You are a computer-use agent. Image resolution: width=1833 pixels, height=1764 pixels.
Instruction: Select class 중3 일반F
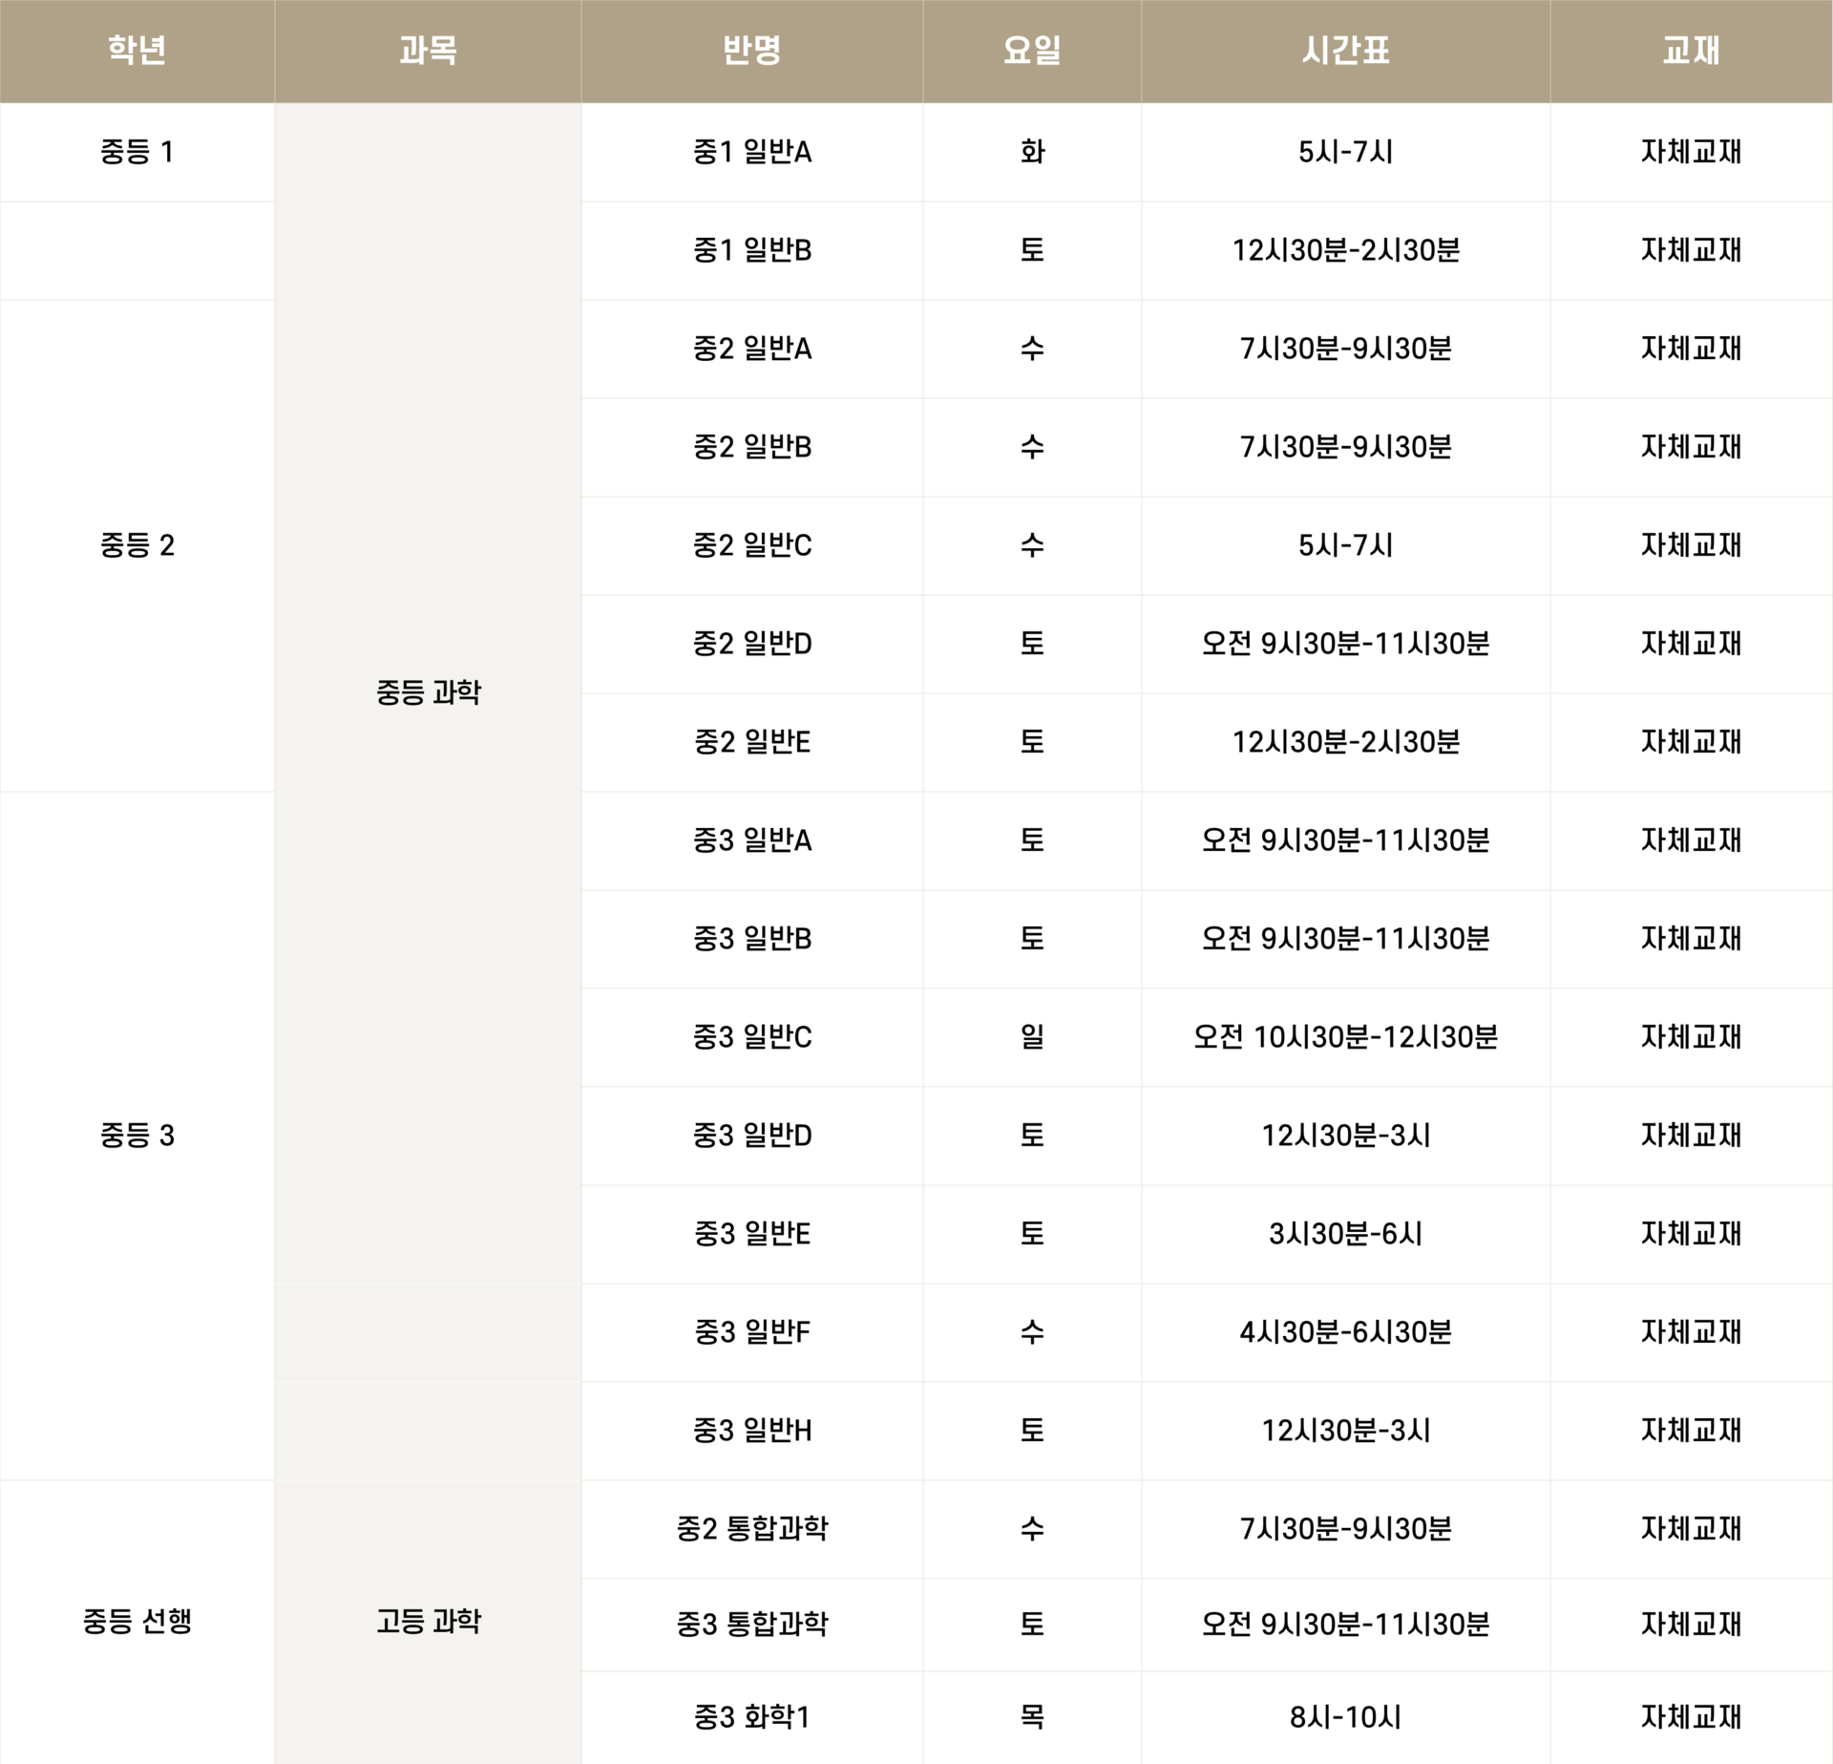[751, 1332]
